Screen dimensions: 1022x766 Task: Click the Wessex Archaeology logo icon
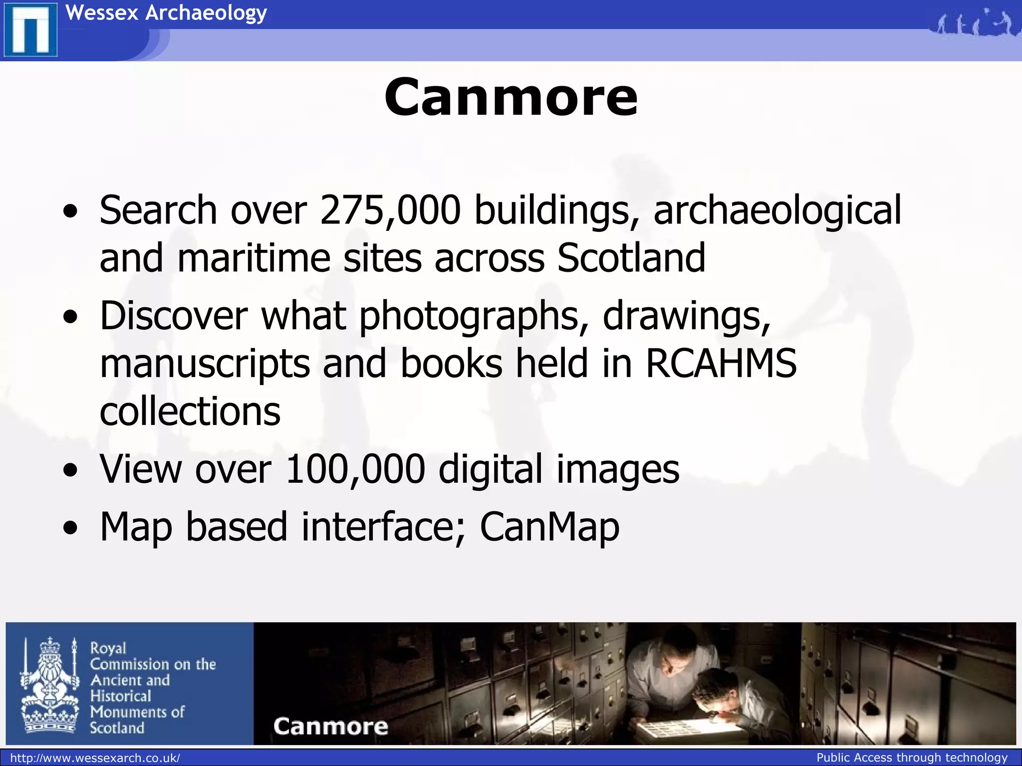tap(30, 30)
